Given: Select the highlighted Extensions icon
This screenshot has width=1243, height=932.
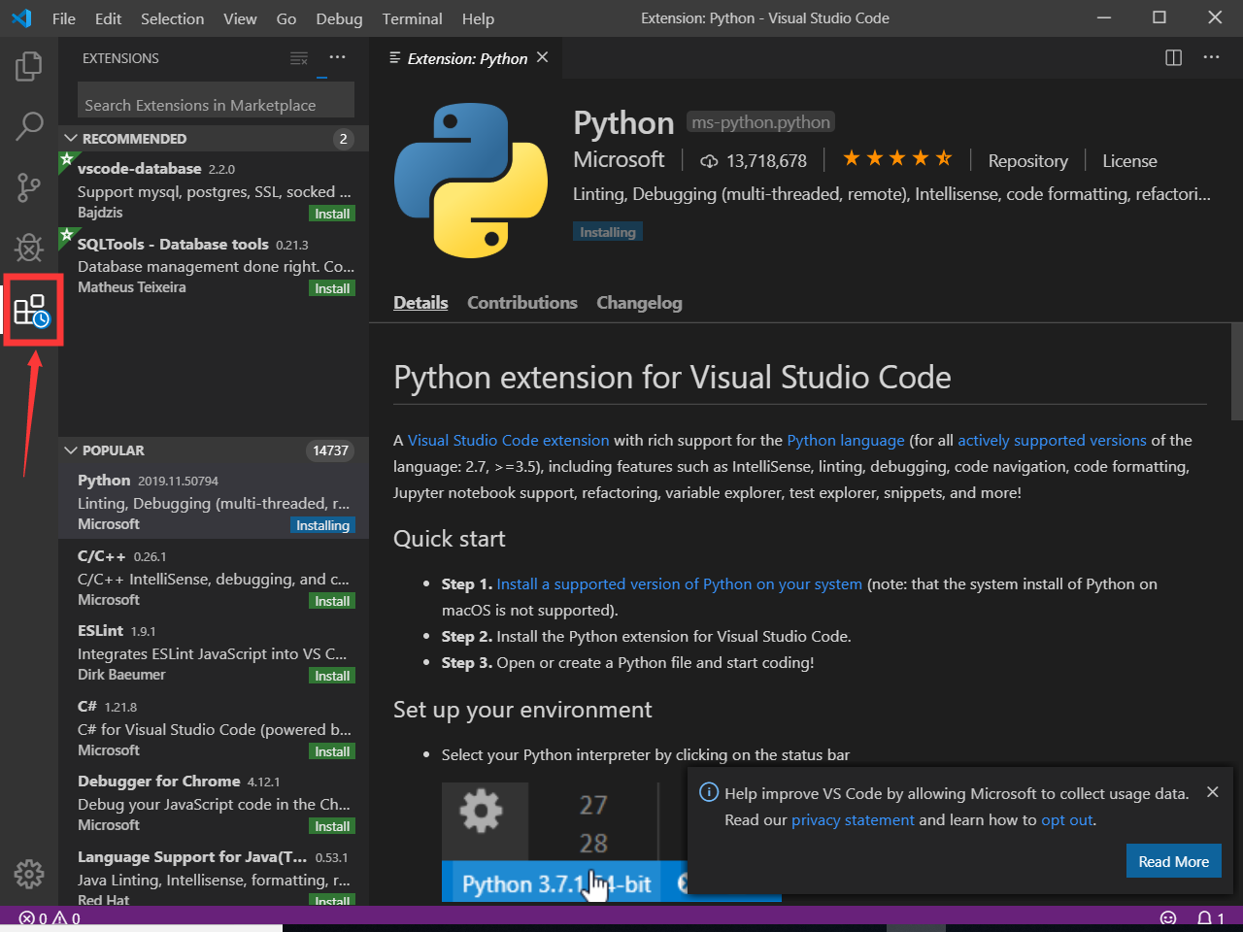Looking at the screenshot, I should tap(32, 309).
